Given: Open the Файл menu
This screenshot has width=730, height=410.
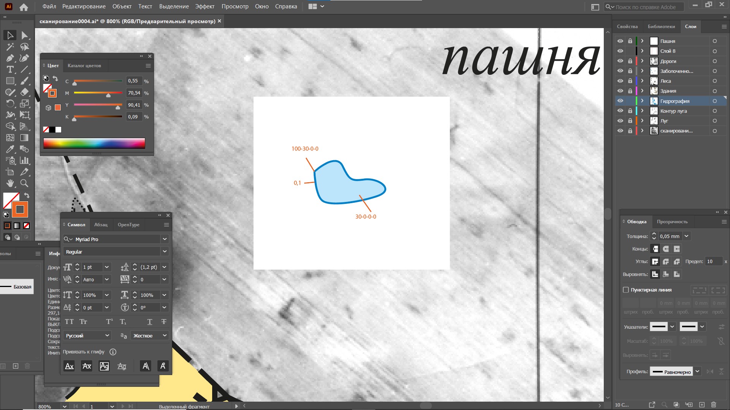Looking at the screenshot, I should [x=49, y=6].
